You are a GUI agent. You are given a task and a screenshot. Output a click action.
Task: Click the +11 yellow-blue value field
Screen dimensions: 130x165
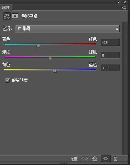(x=110, y=68)
